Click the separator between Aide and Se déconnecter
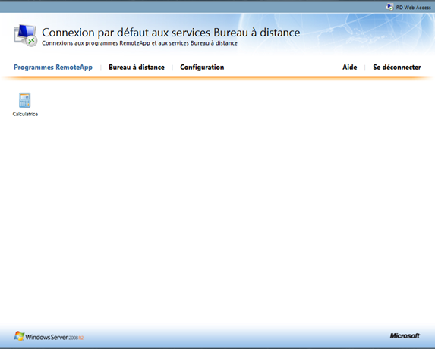Screen dimensions: 435x349 pyautogui.click(x=365, y=68)
